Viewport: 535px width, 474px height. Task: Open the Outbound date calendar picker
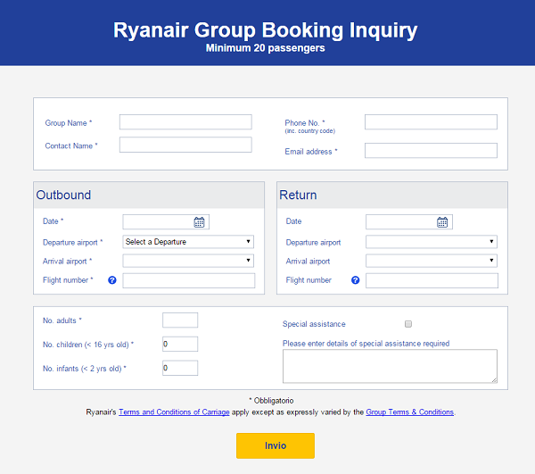(x=199, y=222)
